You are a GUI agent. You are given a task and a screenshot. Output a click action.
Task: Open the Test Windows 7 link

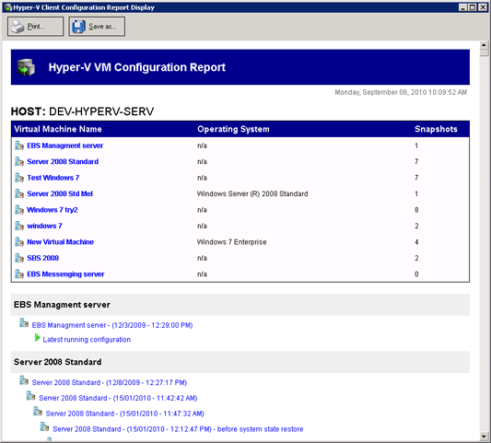pos(53,178)
